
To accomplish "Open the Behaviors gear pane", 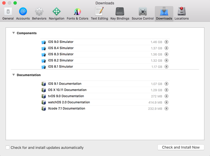I will click(x=39, y=14).
